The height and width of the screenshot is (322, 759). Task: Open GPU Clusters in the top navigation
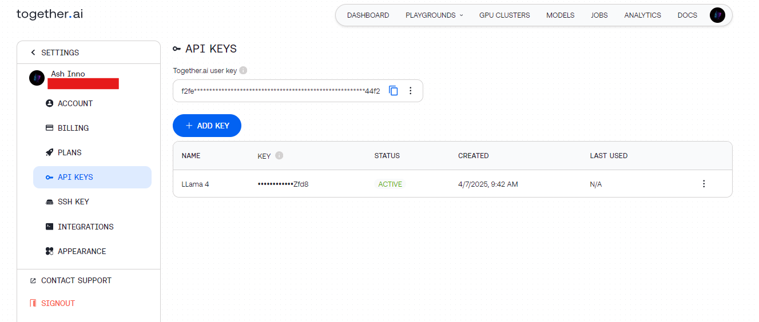pyautogui.click(x=504, y=15)
